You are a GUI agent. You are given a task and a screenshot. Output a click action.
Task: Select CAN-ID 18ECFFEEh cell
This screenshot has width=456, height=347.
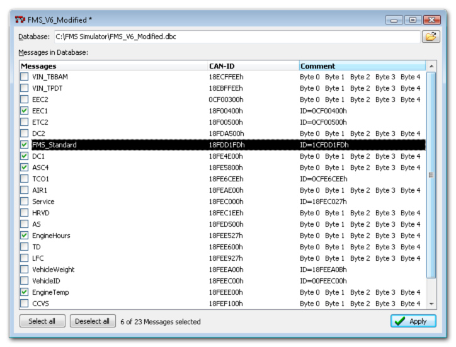[x=226, y=77]
